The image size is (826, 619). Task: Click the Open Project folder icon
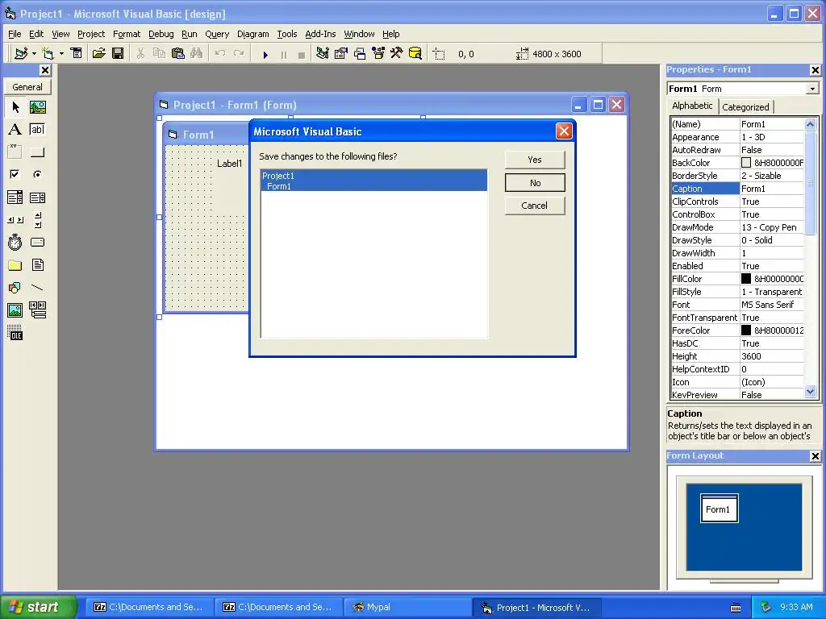98,54
